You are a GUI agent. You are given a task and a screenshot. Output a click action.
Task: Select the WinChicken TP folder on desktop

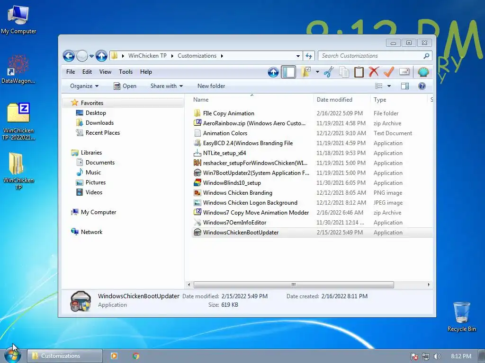tap(18, 171)
